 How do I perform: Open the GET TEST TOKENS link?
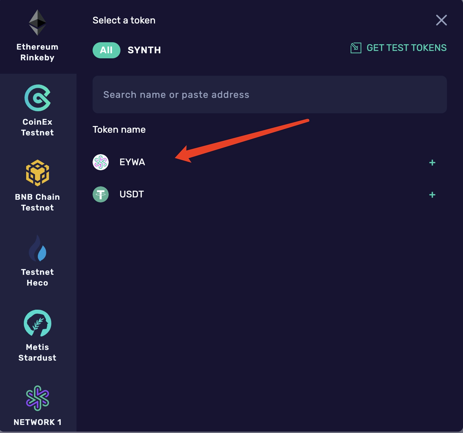pyautogui.click(x=406, y=48)
